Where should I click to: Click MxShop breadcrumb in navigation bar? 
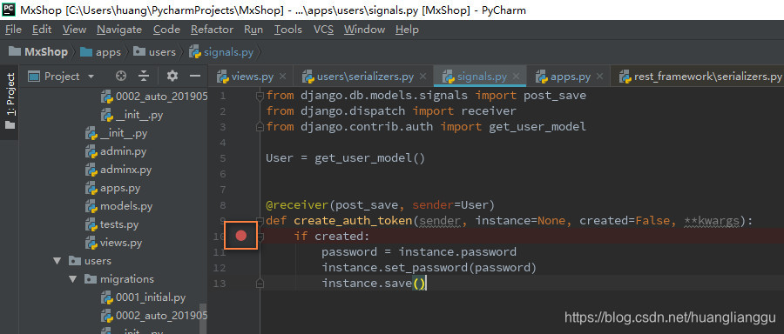tap(39, 52)
